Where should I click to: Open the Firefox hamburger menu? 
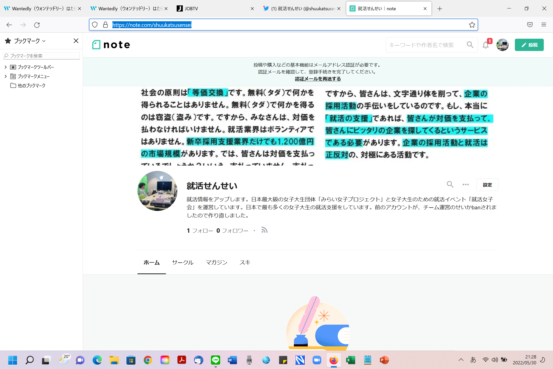(544, 25)
